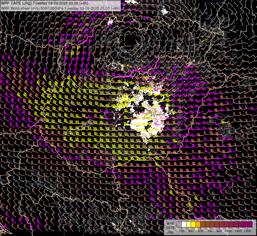Click the 1500 legend scale label
The height and width of the screenshot is (236, 257).
[x=248, y=231]
